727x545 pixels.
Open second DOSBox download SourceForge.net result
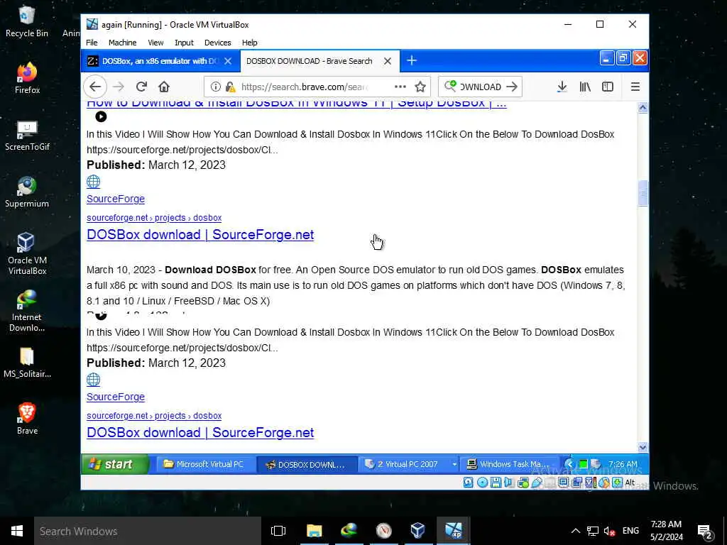200,432
